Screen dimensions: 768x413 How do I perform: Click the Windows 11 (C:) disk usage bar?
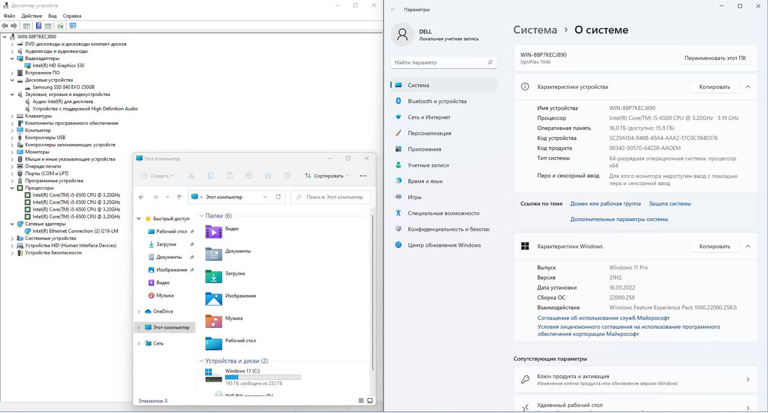(x=263, y=377)
